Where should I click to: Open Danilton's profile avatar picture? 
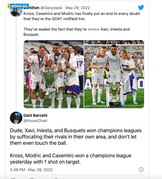16,11
